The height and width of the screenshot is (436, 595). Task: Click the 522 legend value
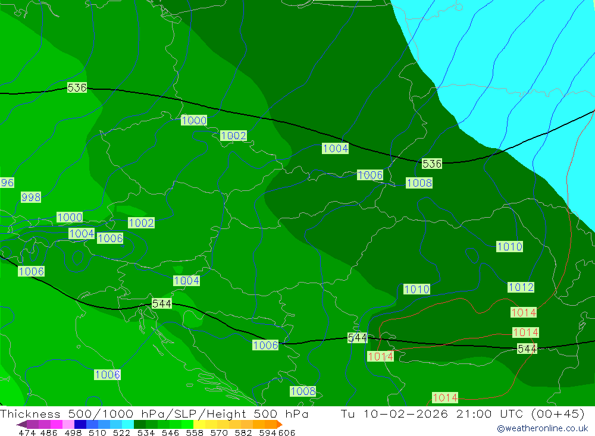tap(121, 433)
